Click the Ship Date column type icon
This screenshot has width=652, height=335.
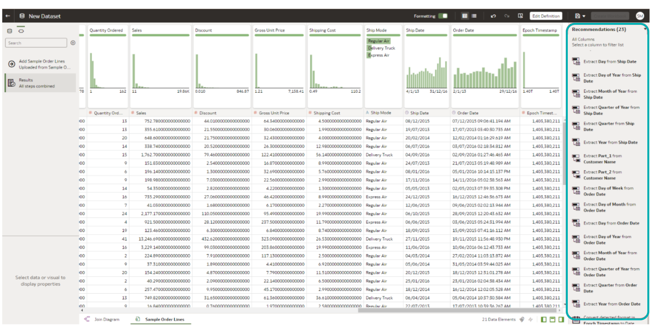click(407, 113)
